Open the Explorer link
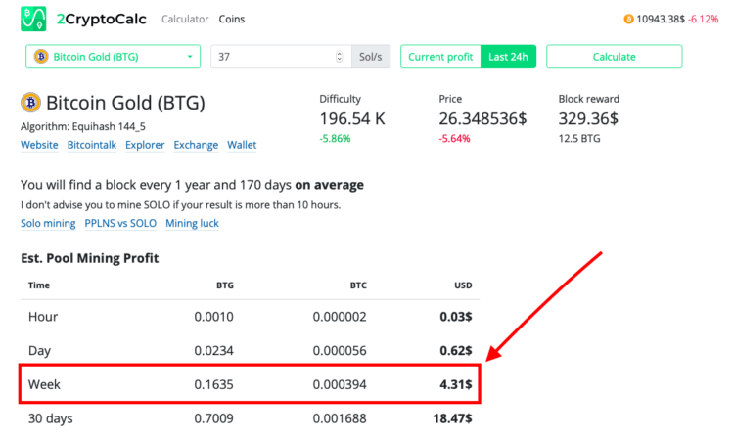Image resolution: width=734 pixels, height=438 pixels. click(145, 145)
